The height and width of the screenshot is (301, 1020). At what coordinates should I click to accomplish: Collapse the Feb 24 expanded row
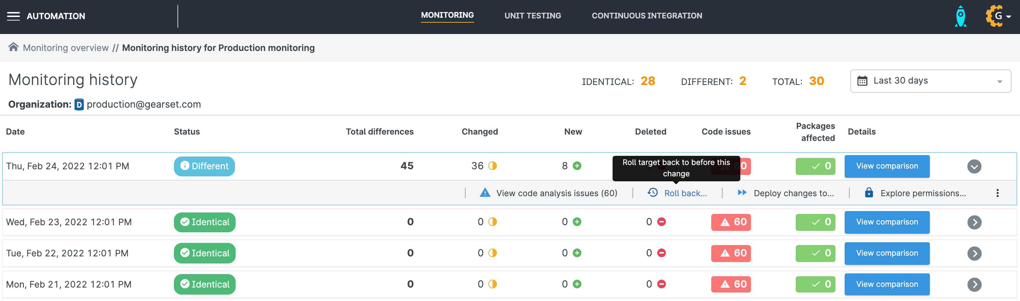tap(974, 166)
